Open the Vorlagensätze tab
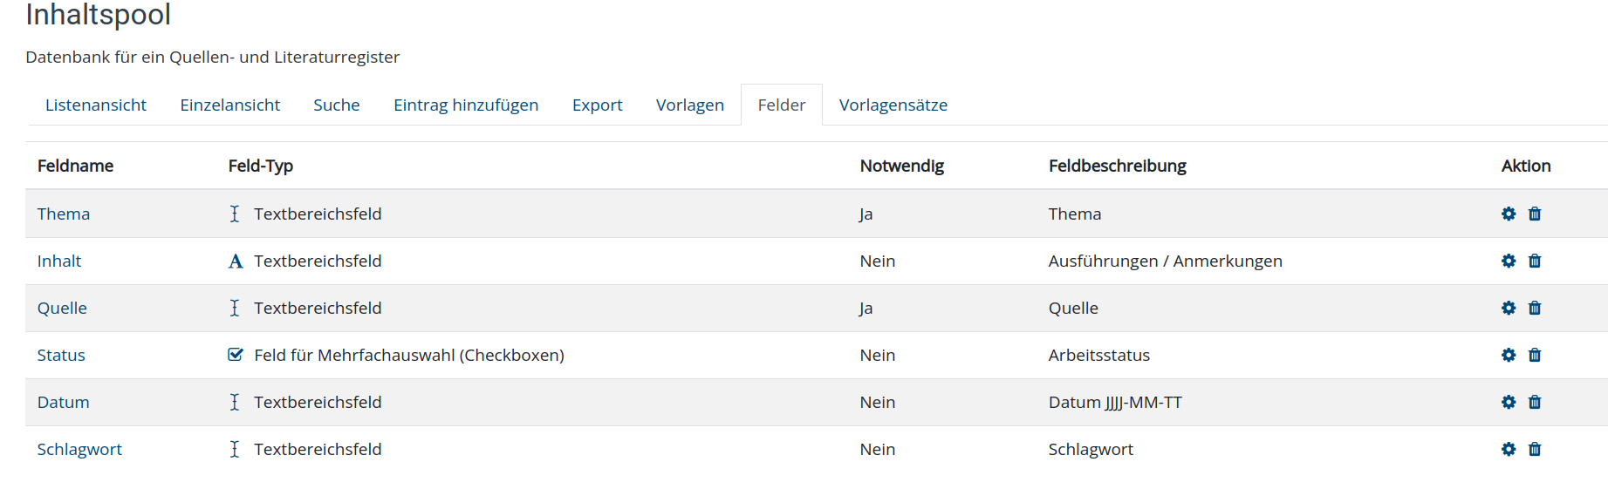1608x489 pixels. click(893, 105)
